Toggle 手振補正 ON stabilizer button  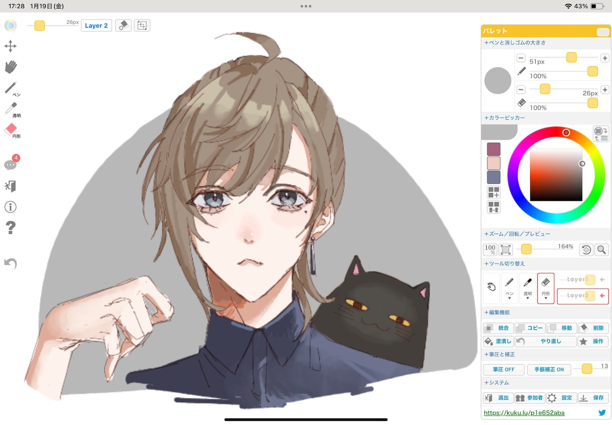549,369
